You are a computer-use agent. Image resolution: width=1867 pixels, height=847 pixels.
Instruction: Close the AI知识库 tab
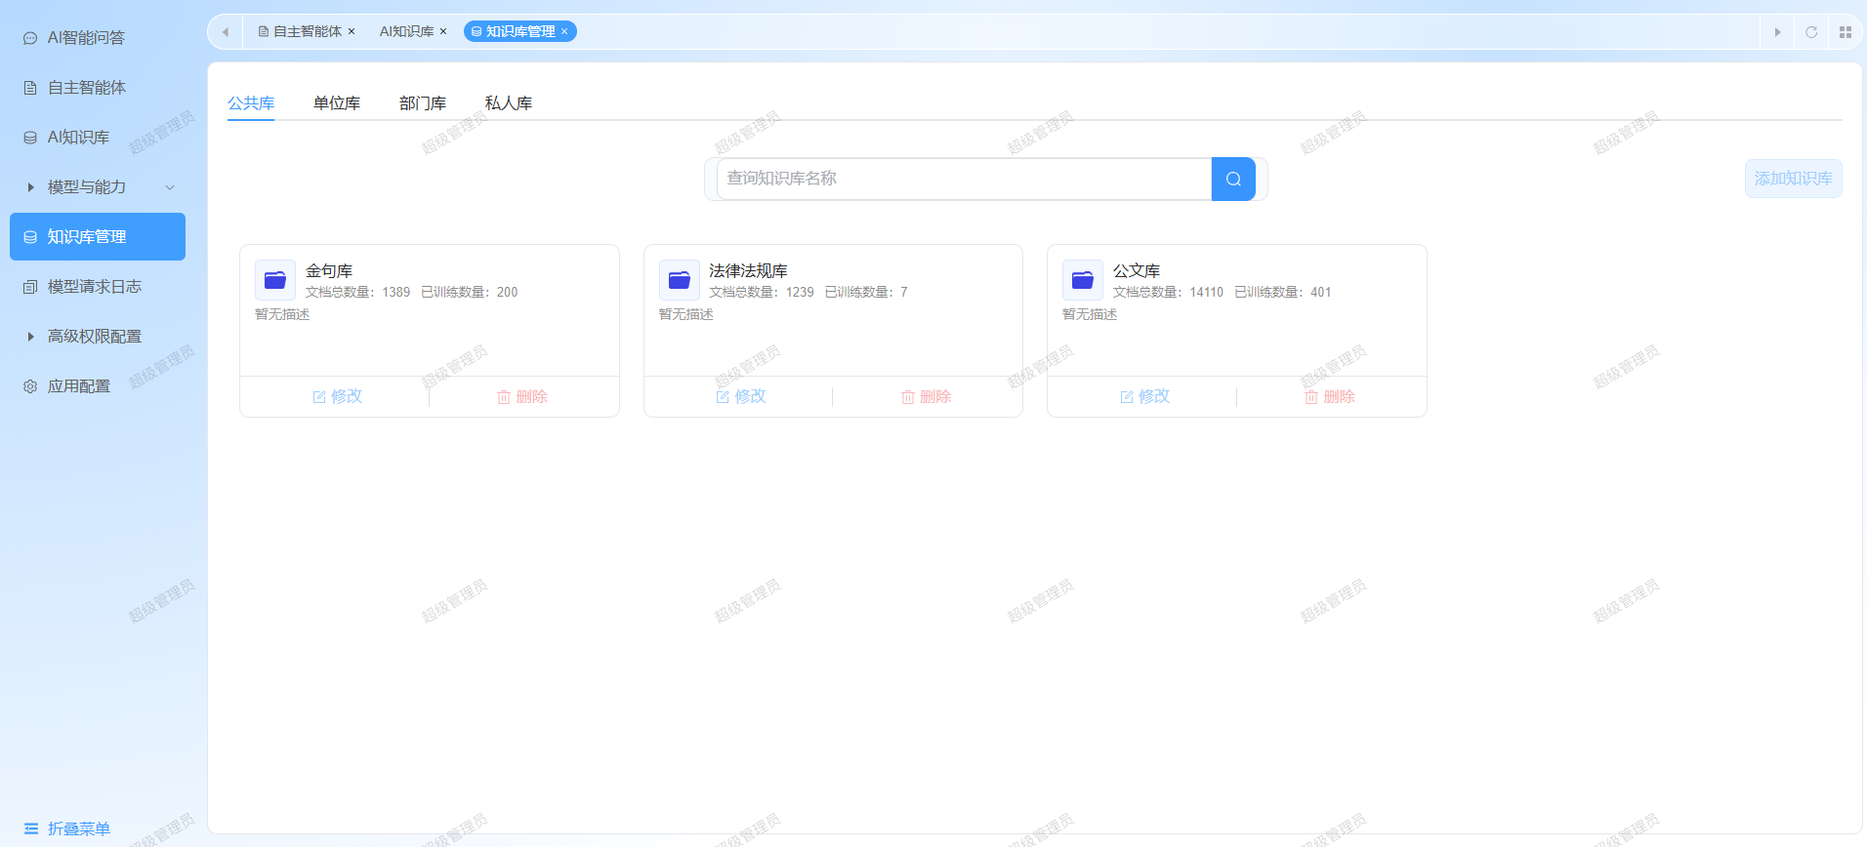[x=443, y=31]
